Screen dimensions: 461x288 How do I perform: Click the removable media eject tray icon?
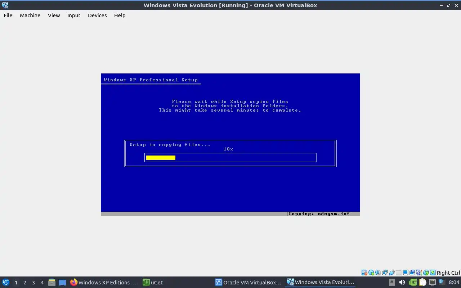click(392, 282)
